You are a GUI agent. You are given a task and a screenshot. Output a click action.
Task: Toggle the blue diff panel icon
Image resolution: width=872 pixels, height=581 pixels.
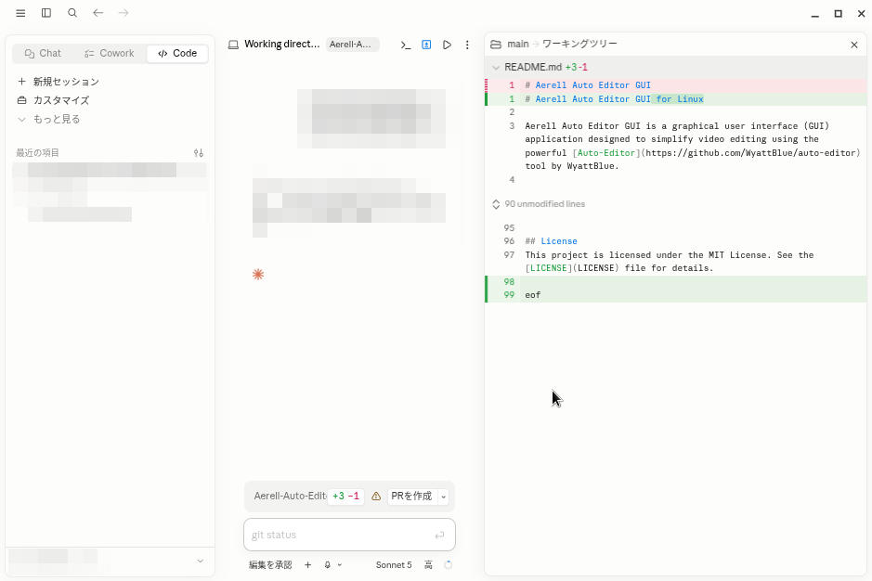[x=426, y=45]
